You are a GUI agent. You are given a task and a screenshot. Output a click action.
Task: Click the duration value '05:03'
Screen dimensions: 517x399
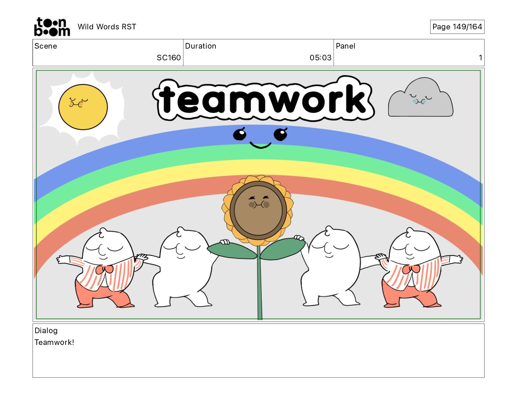coord(321,58)
